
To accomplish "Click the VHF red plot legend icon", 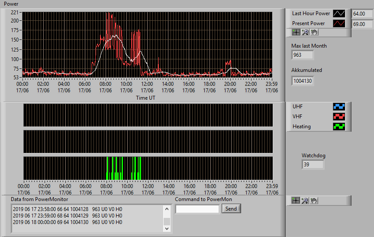I will (339, 117).
